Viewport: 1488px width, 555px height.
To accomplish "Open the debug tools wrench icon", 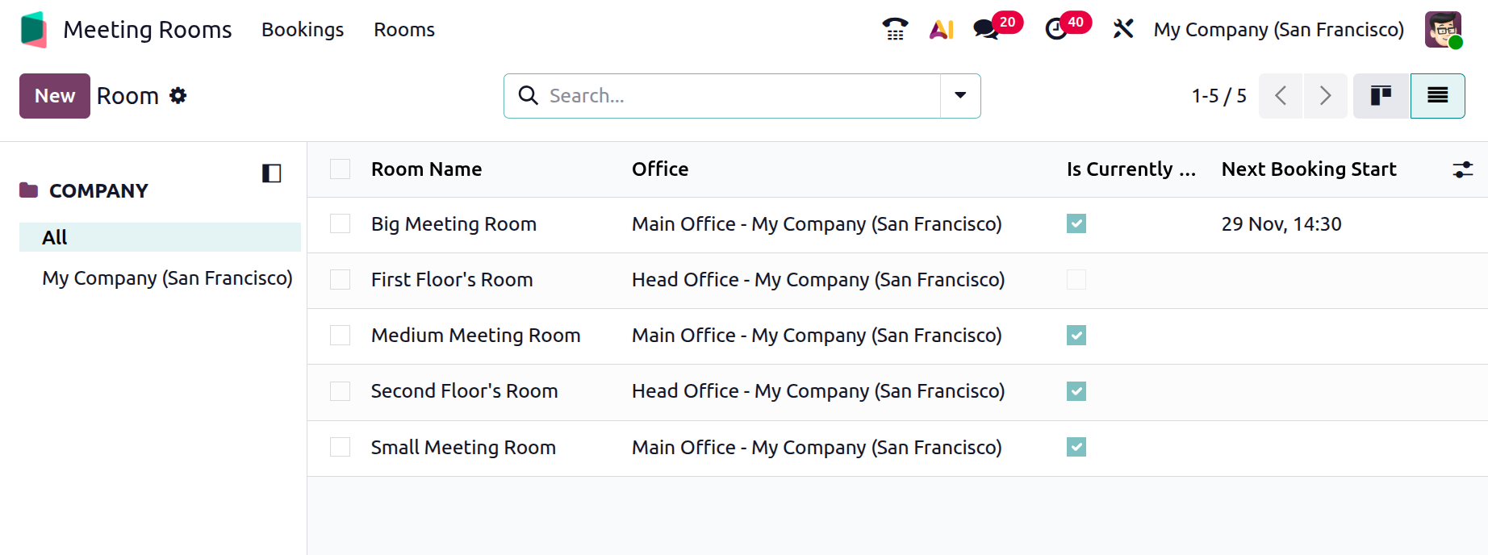I will pyautogui.click(x=1122, y=30).
